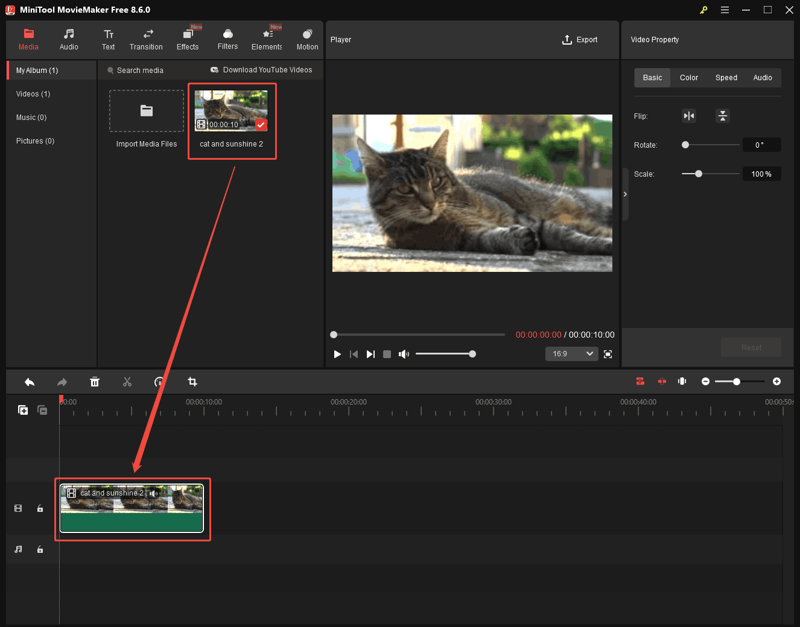The height and width of the screenshot is (627, 800).
Task: Click the red timeline marker icon
Action: (662, 381)
